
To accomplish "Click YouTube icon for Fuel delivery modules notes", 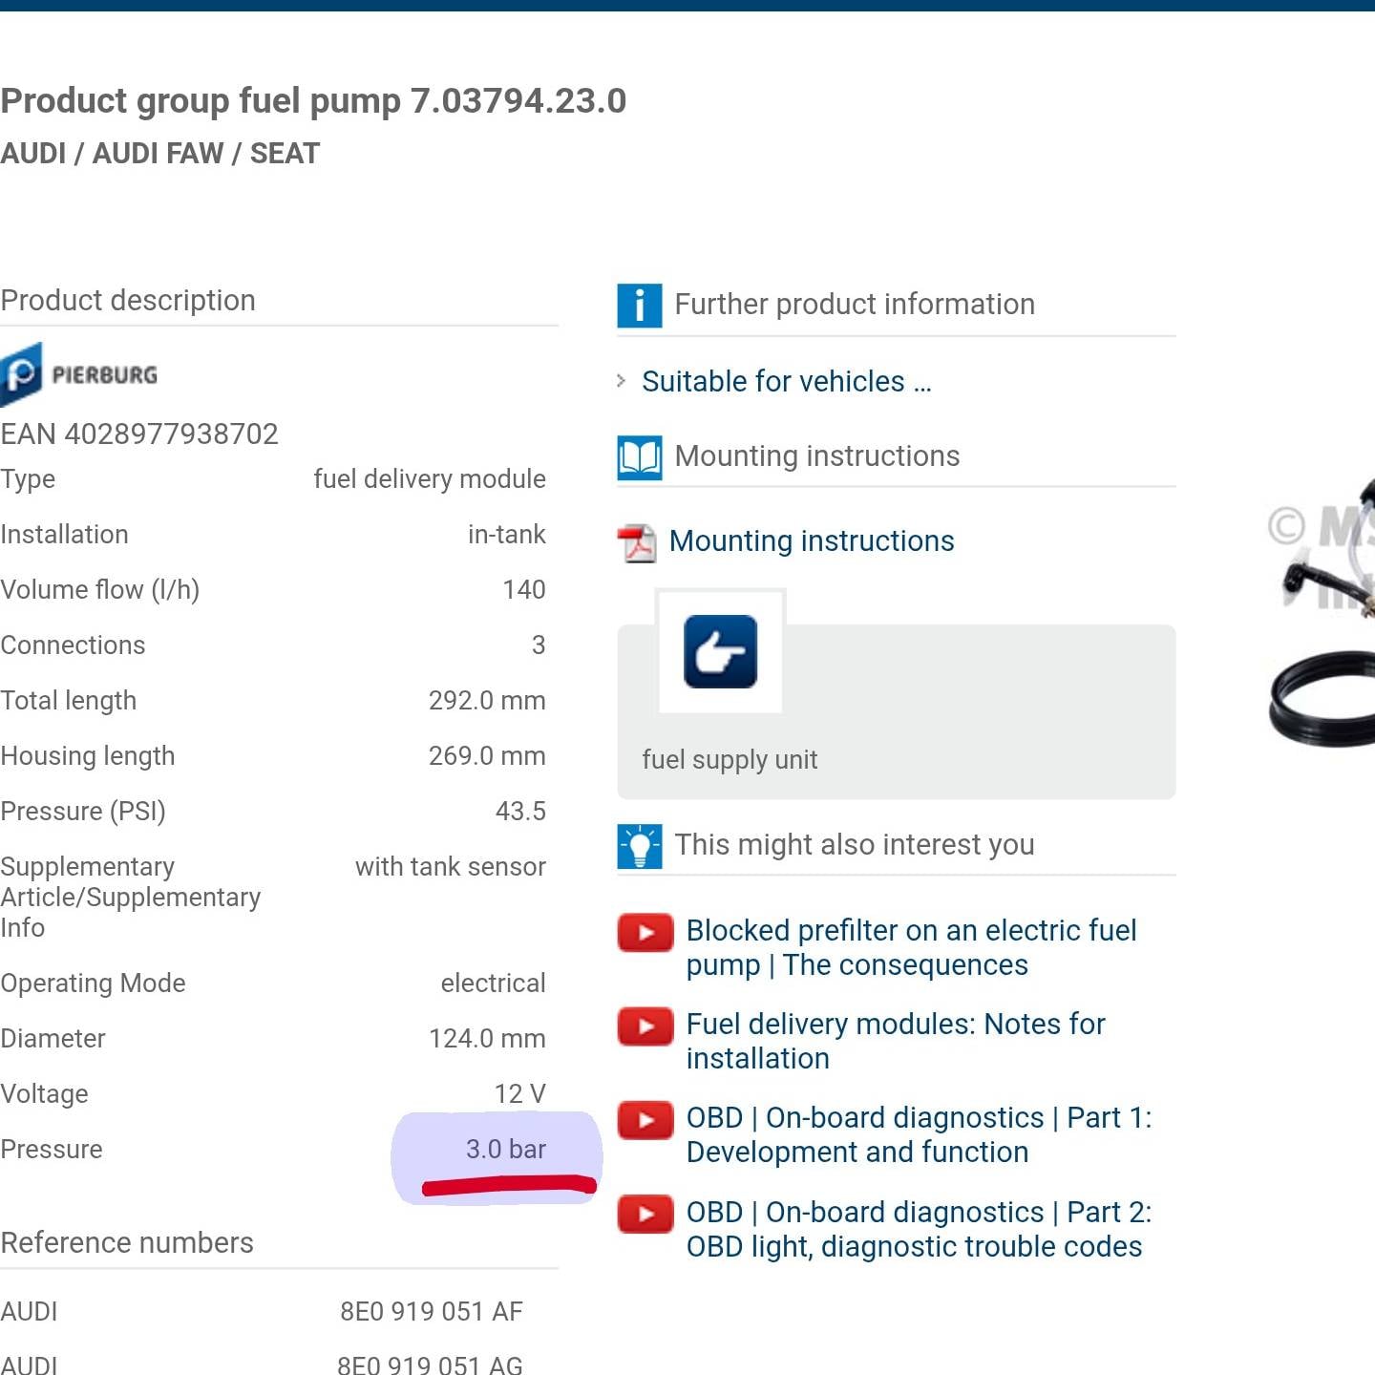I will 645,1026.
